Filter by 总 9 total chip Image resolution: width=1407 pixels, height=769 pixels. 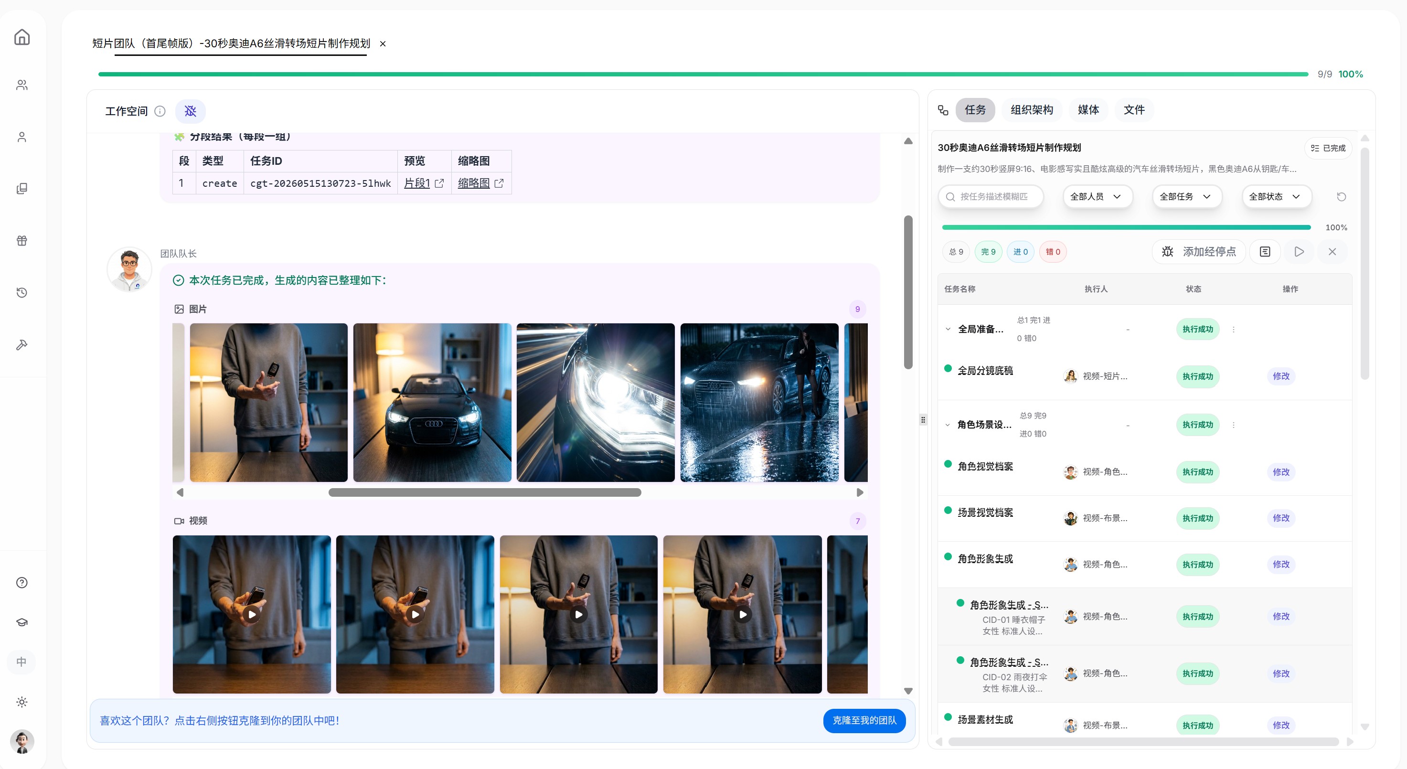pos(956,252)
